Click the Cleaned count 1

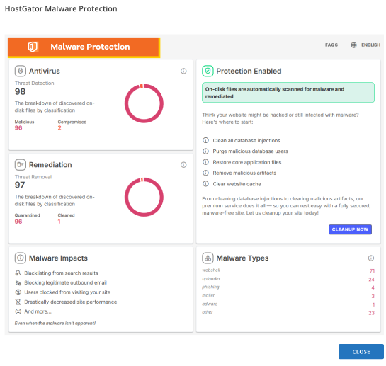tap(59, 222)
